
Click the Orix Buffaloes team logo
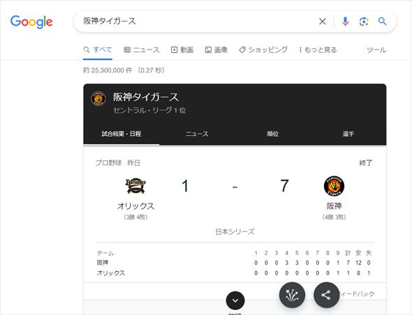[135, 186]
